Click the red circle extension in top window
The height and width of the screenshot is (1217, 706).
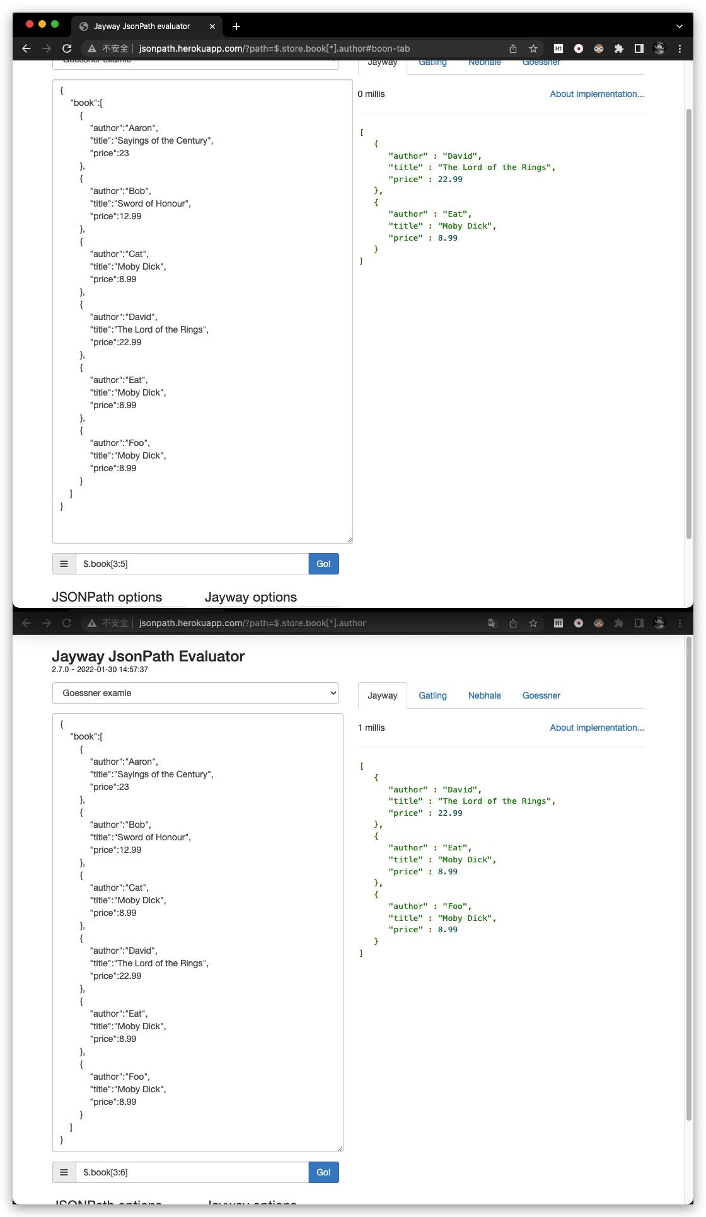(x=579, y=49)
